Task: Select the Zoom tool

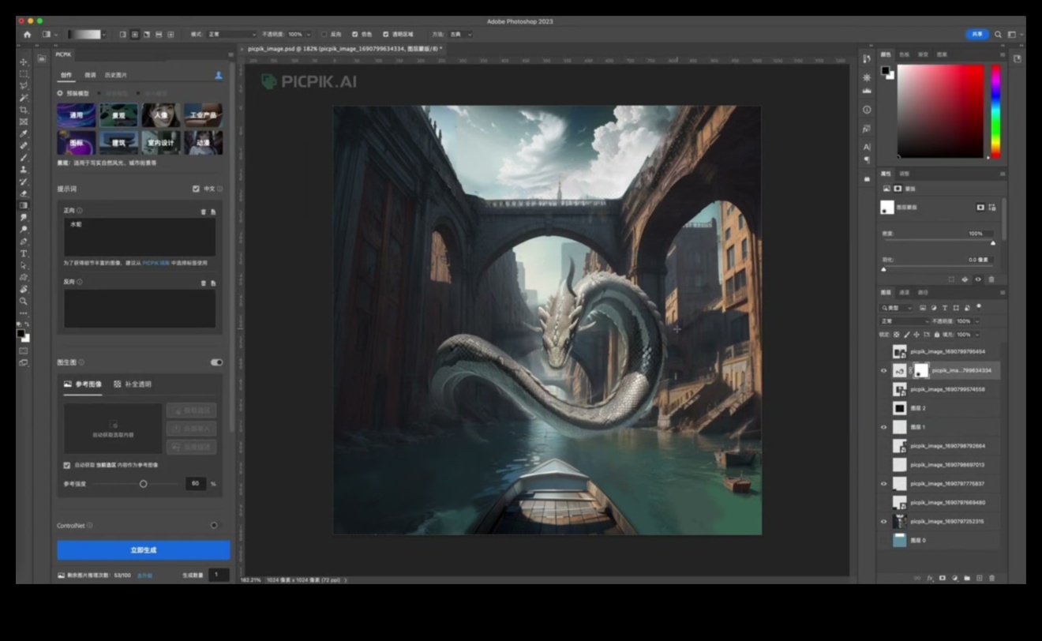Action: coord(24,301)
